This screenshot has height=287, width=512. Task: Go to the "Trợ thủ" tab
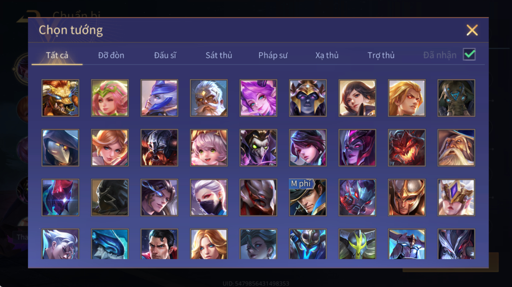(381, 55)
